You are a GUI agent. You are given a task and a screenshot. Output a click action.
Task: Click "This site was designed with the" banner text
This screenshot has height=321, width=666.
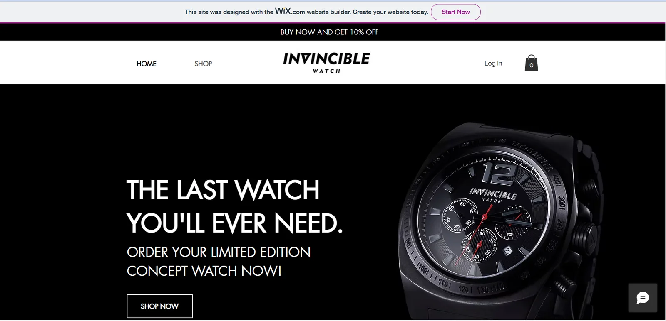229,12
